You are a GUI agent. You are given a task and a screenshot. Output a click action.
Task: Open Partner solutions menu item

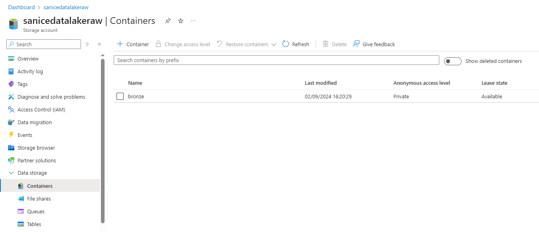pos(37,160)
